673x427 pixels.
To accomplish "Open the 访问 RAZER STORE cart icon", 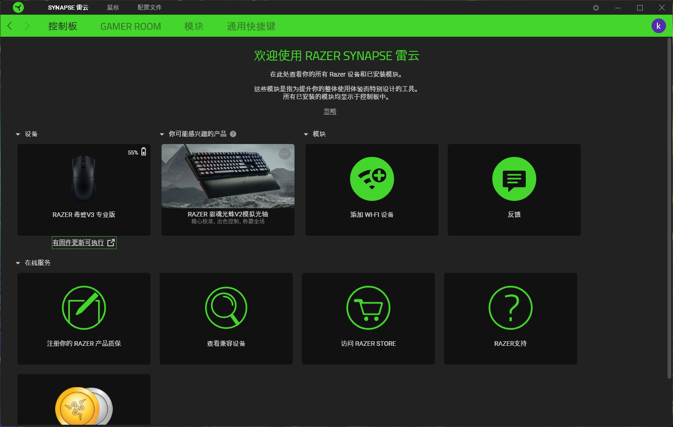I will 368,308.
